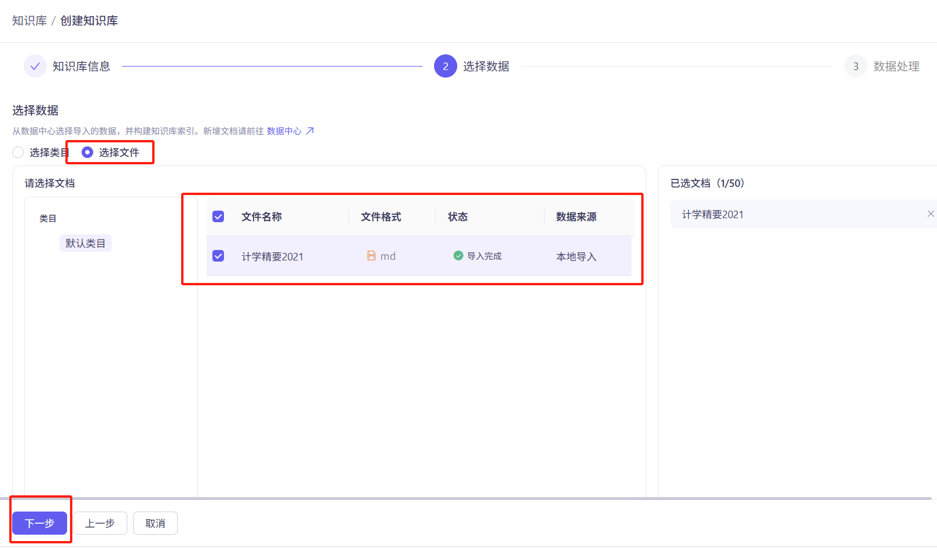Uncheck the 计学精要2021 row checkbox
The height and width of the screenshot is (548, 937).
tap(218, 256)
